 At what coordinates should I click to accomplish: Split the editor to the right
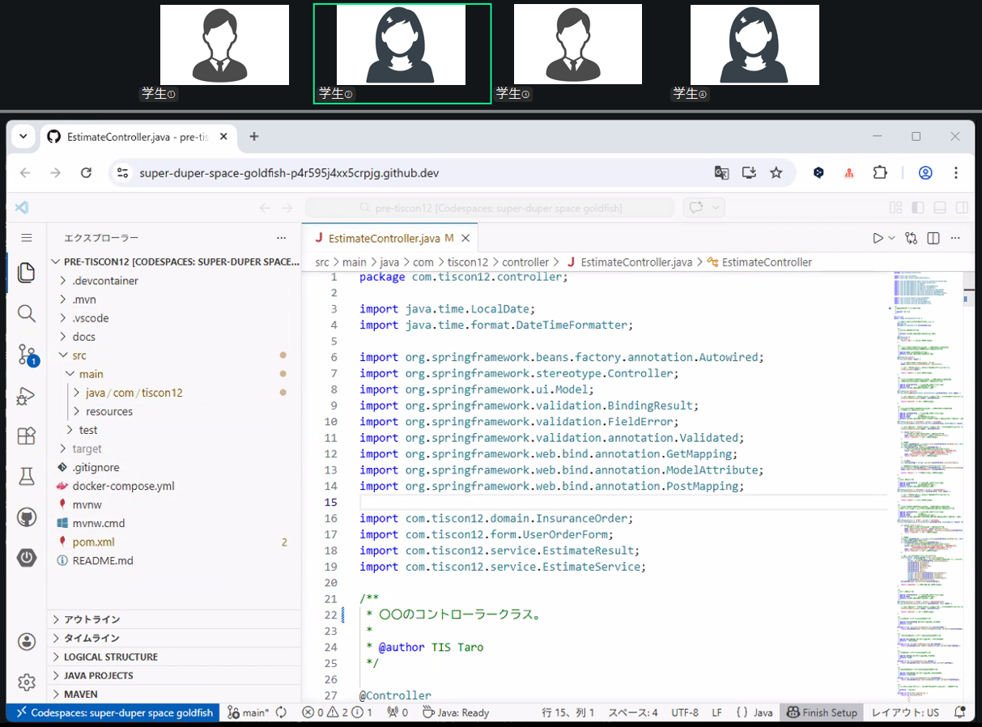(933, 238)
